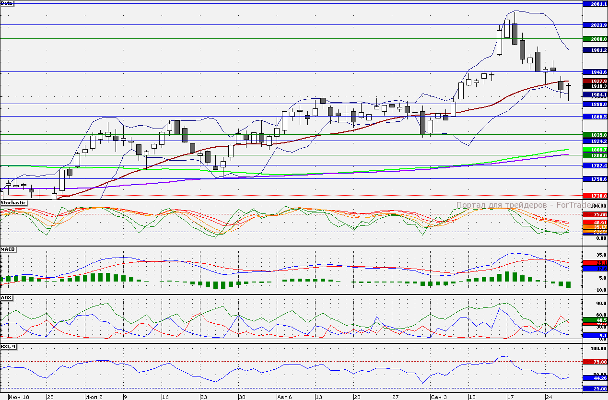The height and width of the screenshot is (400, 608).
Task: Click the RSI 25.00 level tag
Action: point(595,388)
